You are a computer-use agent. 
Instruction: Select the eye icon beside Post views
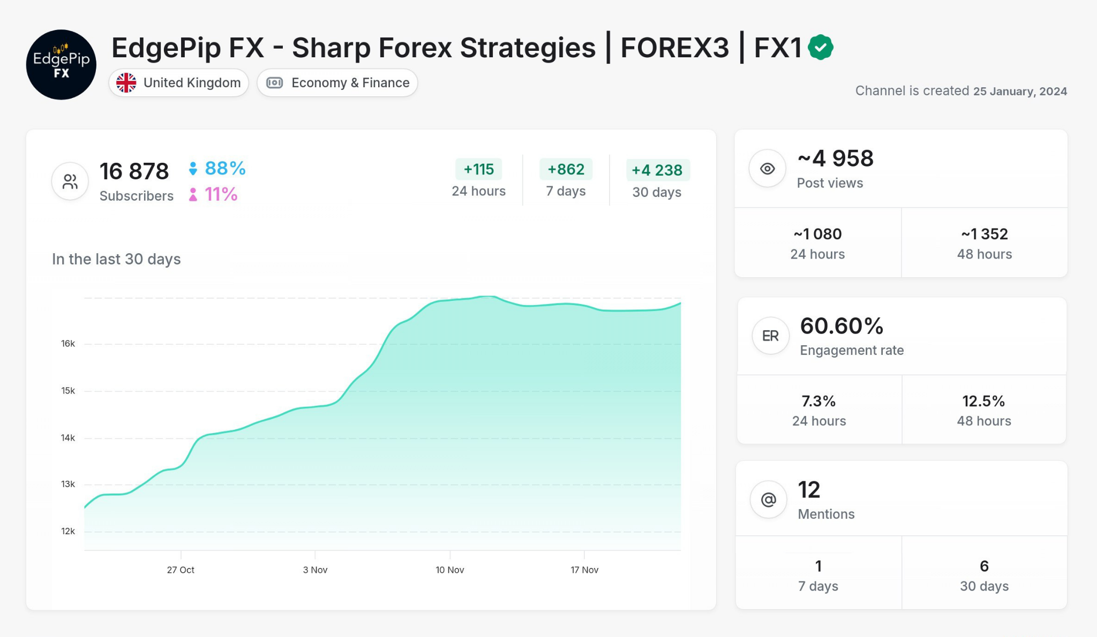coord(768,168)
